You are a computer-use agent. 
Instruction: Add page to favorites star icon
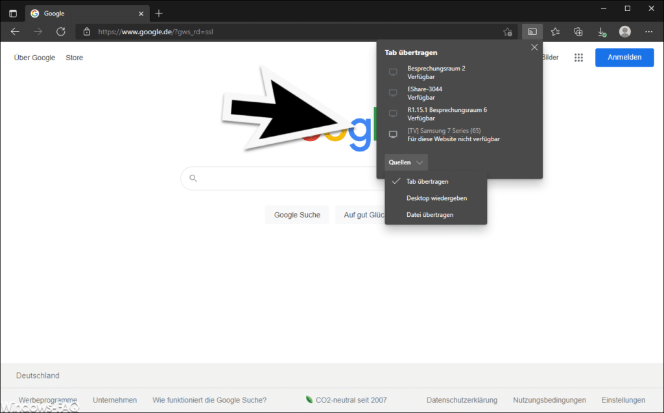[x=508, y=32]
